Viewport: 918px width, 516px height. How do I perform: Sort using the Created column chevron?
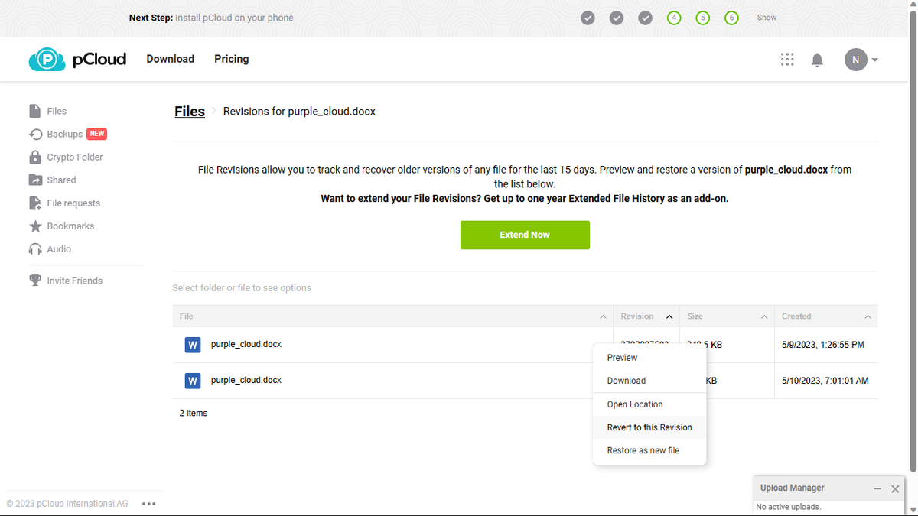tap(868, 316)
